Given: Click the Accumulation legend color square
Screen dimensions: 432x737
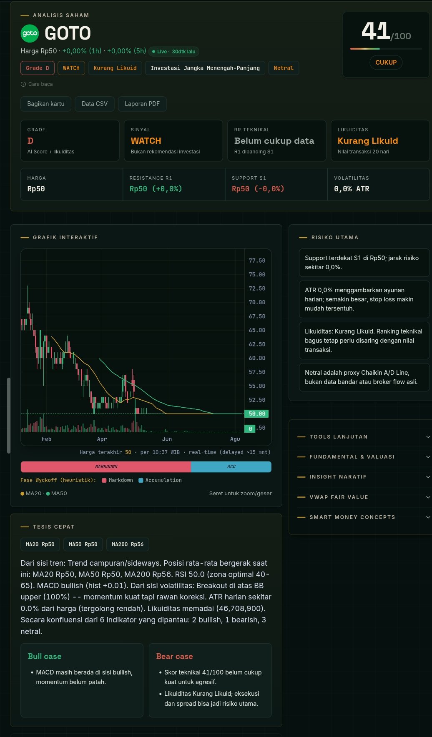Looking at the screenshot, I should tap(141, 480).
